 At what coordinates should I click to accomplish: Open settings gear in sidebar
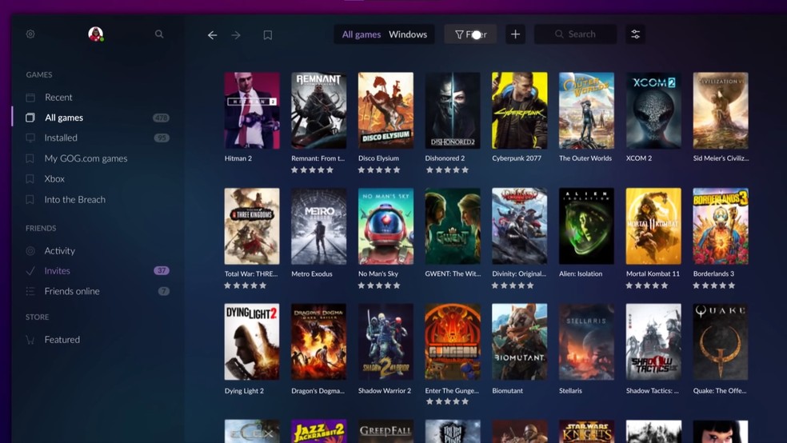pos(30,34)
